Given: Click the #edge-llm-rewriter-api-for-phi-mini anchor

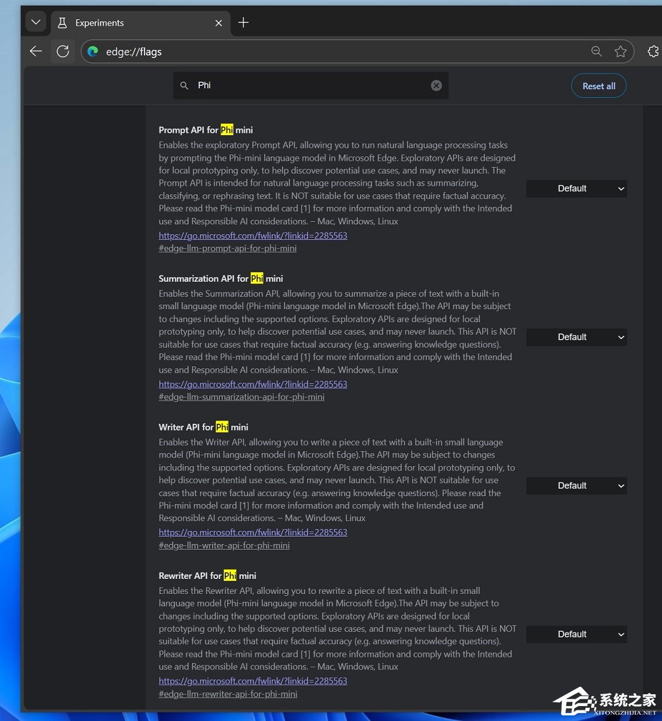Looking at the screenshot, I should 228,694.
